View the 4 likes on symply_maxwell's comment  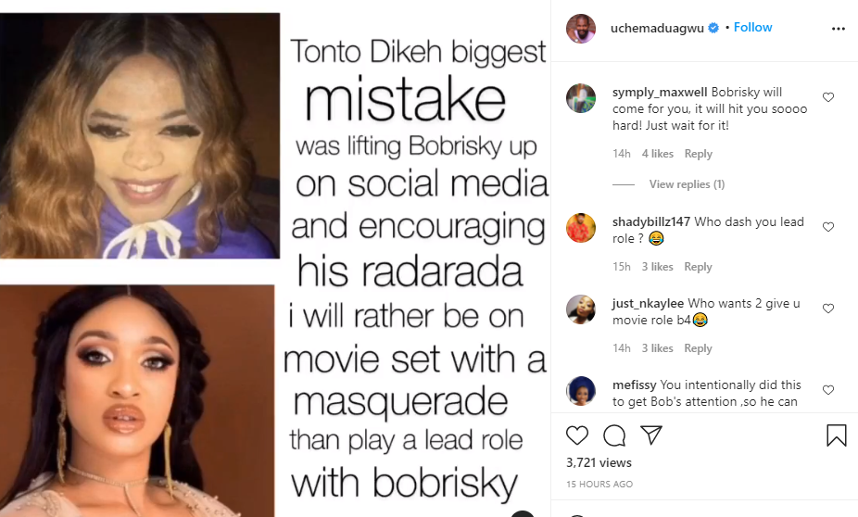click(657, 154)
